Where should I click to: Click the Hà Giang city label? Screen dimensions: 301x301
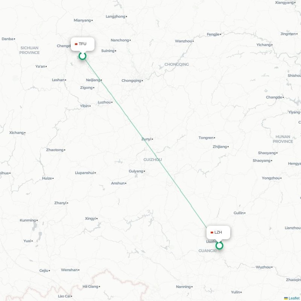(90, 286)
